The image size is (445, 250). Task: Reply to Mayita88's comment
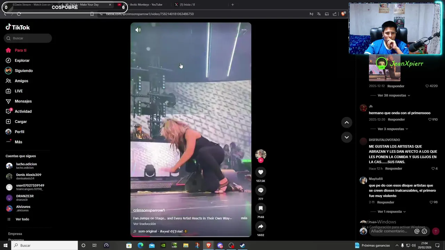pos(386,202)
